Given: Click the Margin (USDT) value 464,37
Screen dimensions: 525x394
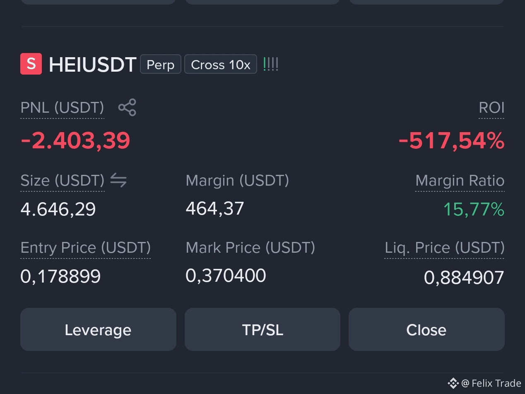Looking at the screenshot, I should (215, 208).
